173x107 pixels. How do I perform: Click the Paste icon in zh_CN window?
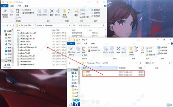84,50
